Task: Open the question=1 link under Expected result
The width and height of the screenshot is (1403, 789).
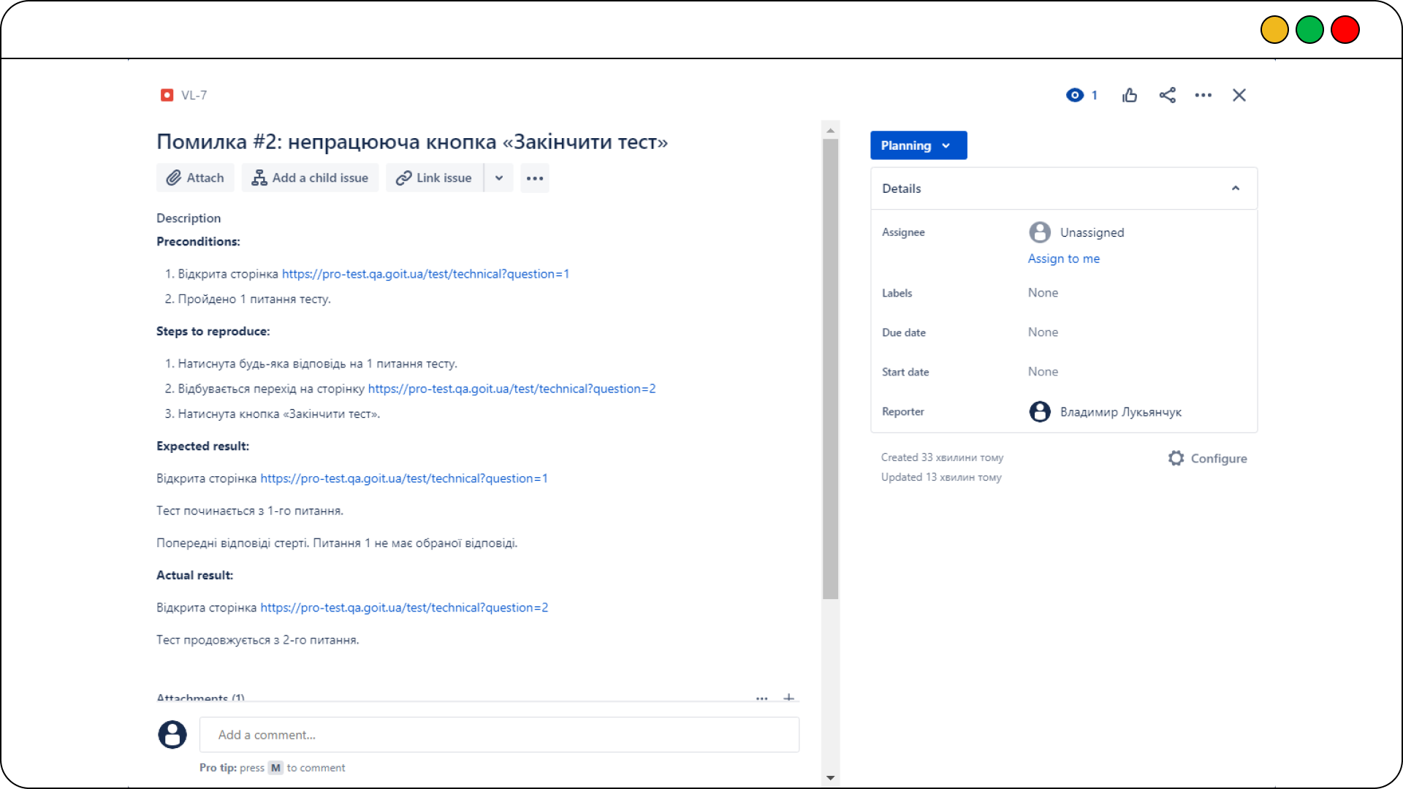Action: [404, 479]
